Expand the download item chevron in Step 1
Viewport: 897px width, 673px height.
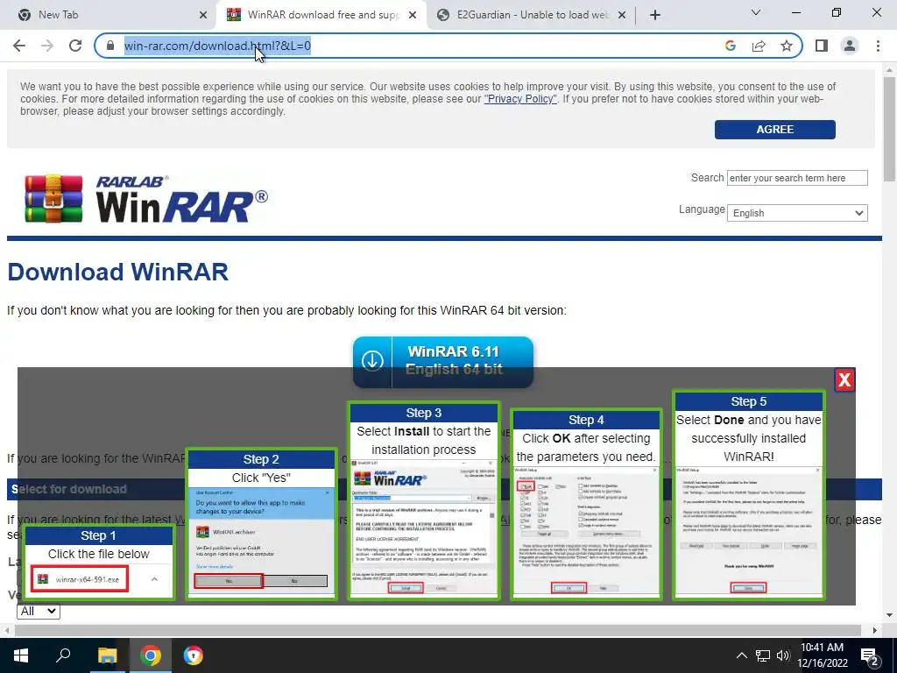(x=154, y=579)
